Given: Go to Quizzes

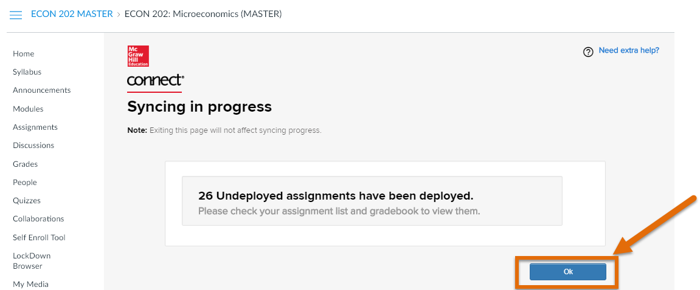Looking at the screenshot, I should coord(27,200).
